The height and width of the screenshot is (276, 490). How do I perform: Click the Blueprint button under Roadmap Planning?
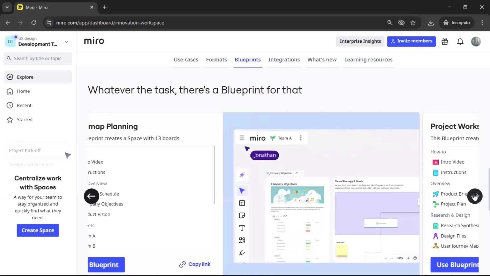[x=106, y=264]
